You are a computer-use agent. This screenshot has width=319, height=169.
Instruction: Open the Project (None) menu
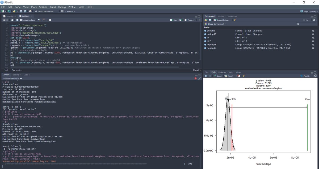tap(309, 11)
